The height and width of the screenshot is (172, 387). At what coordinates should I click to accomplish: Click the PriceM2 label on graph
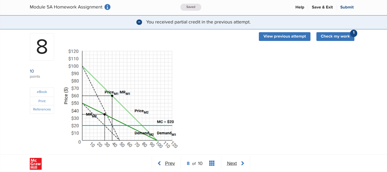click(141, 111)
